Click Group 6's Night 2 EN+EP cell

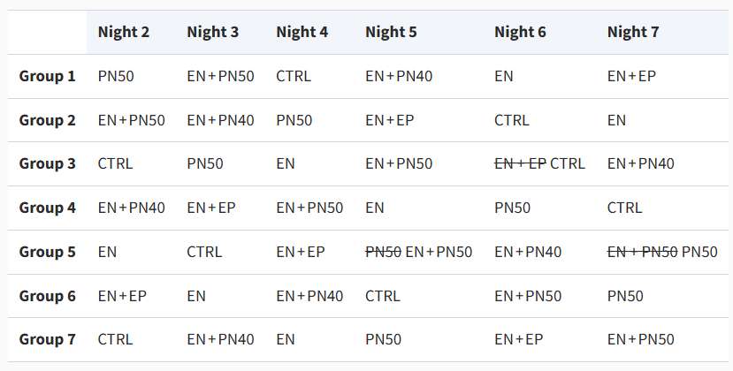[x=123, y=296]
